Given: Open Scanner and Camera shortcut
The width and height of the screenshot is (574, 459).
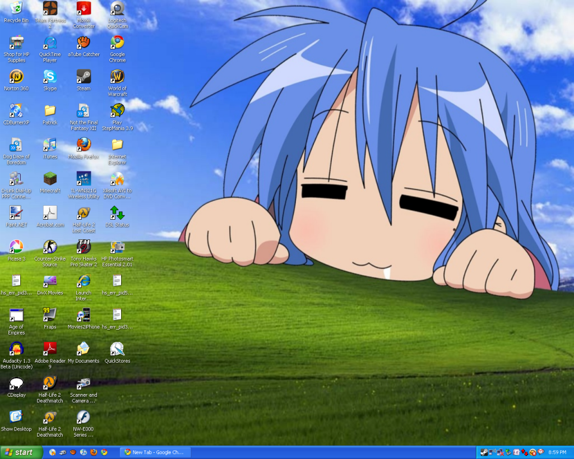Looking at the screenshot, I should [84, 390].
